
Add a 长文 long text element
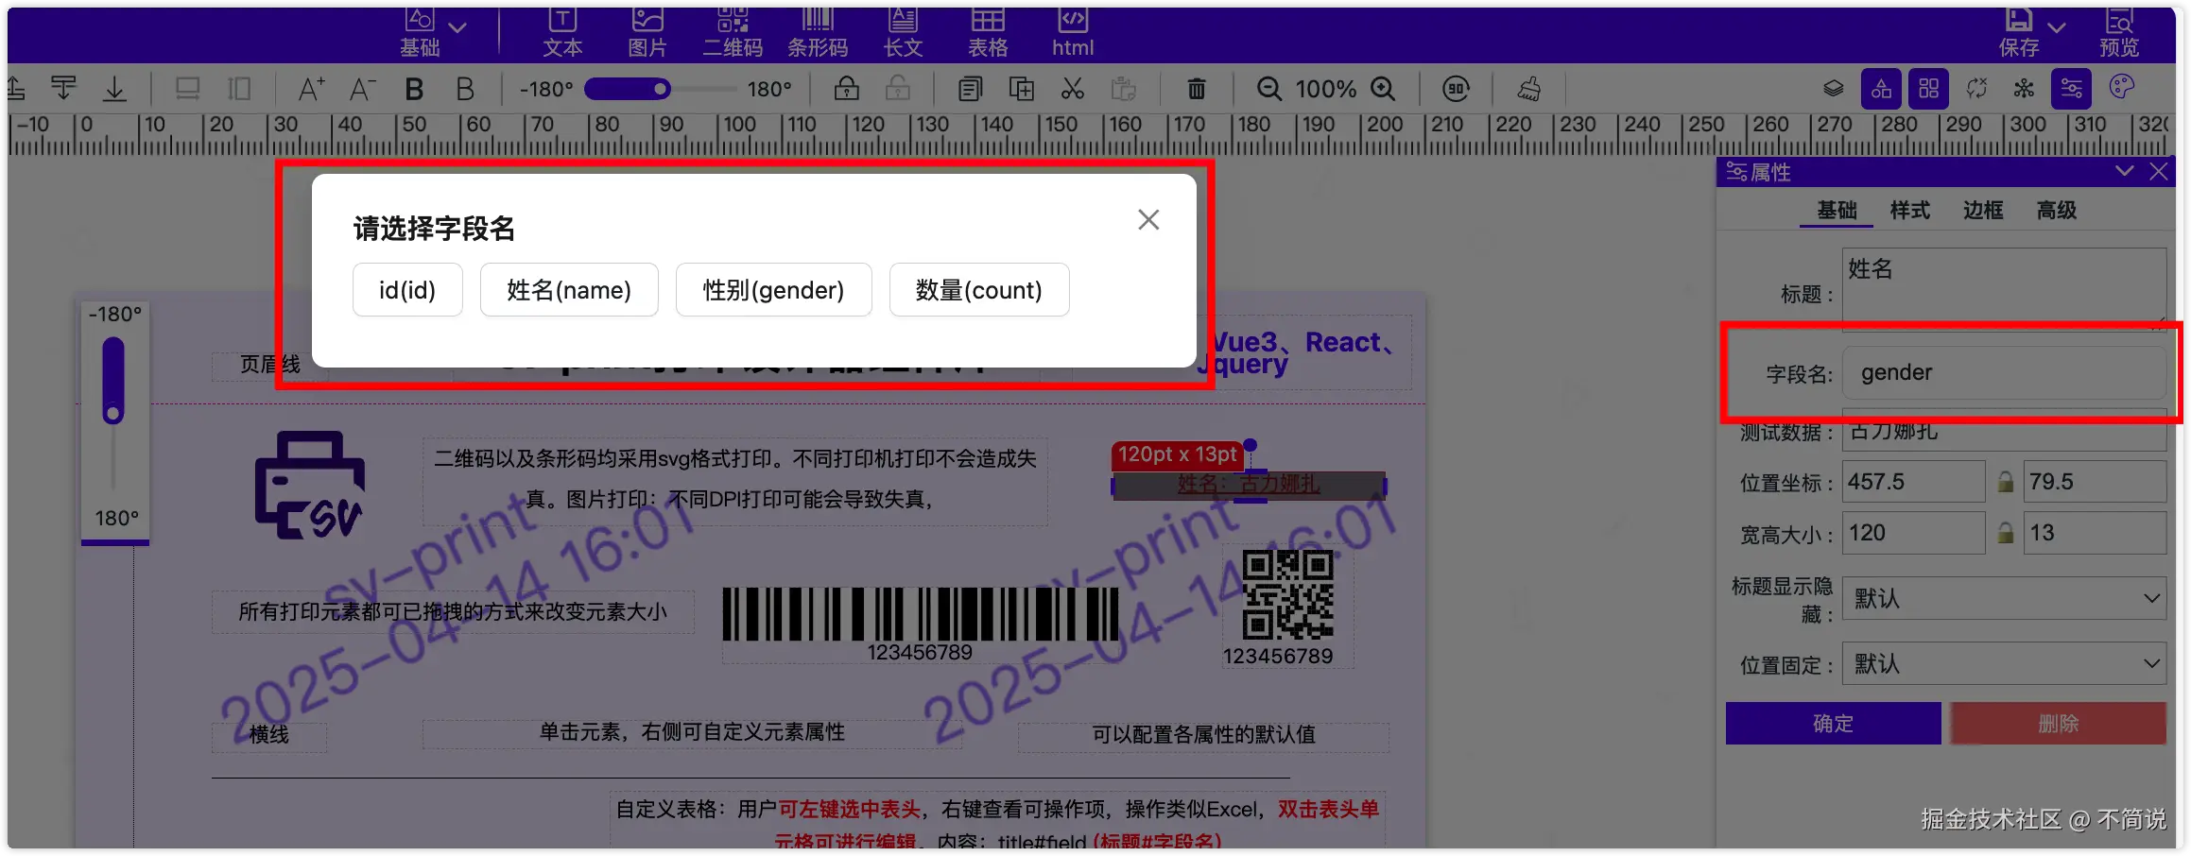pos(903,32)
